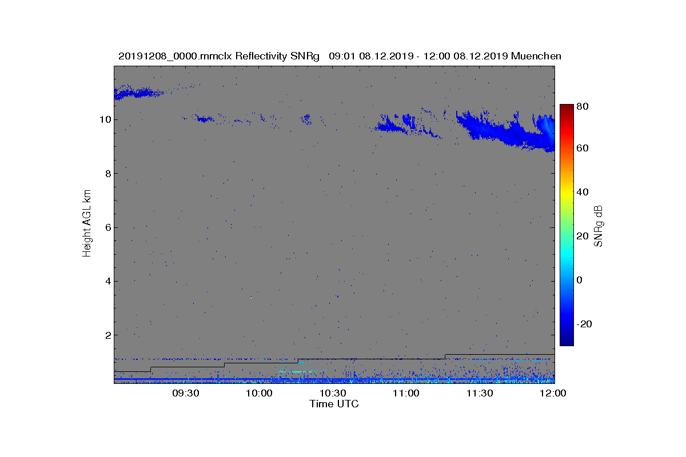Click the colorbar tick label 40
The image size is (686, 457).
584,192
